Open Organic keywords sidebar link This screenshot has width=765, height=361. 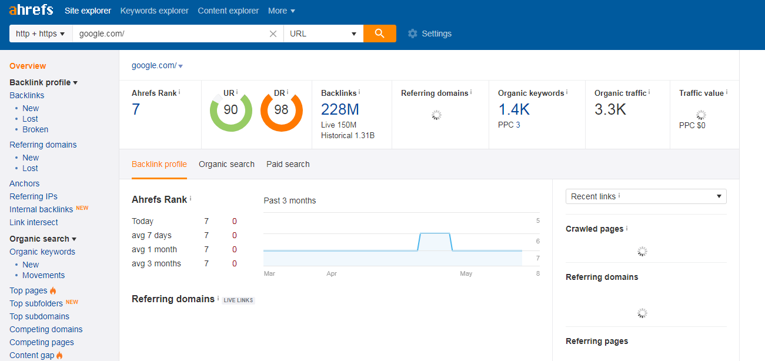click(42, 252)
